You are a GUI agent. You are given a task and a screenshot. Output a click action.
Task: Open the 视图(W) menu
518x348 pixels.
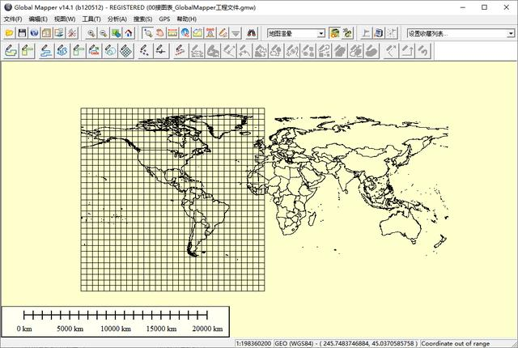(x=65, y=19)
